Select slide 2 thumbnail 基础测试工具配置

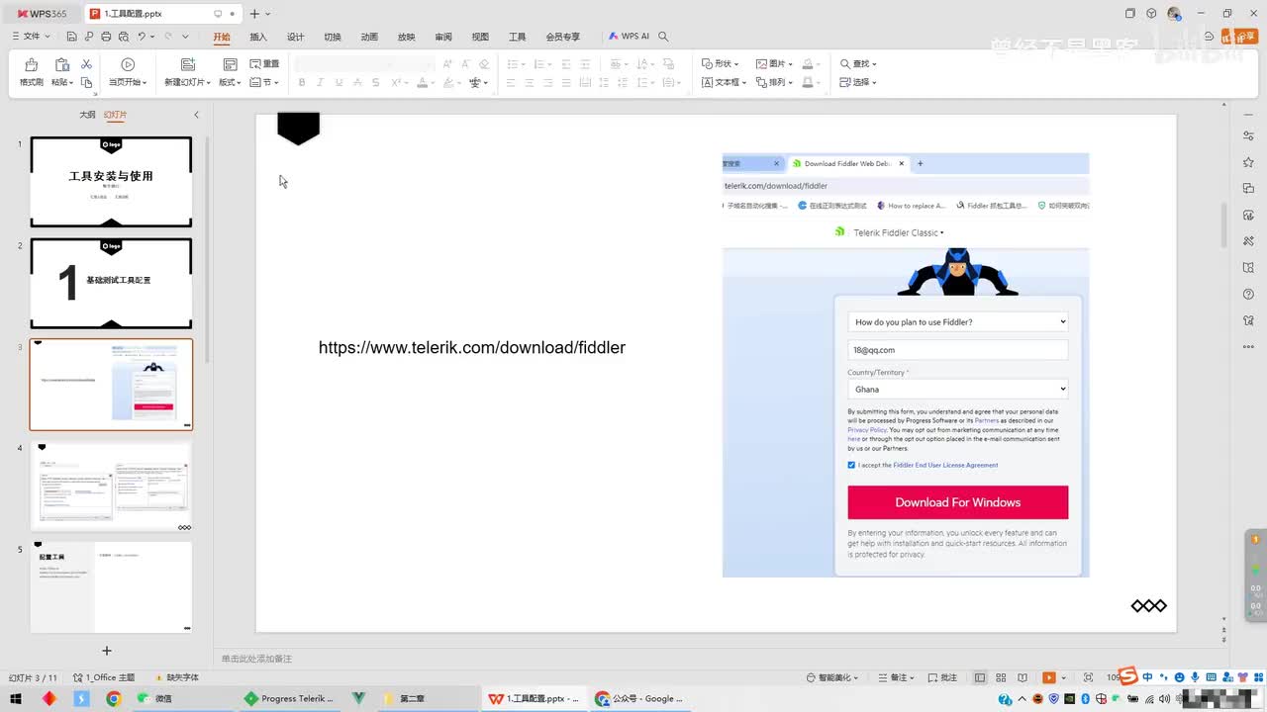click(x=111, y=283)
